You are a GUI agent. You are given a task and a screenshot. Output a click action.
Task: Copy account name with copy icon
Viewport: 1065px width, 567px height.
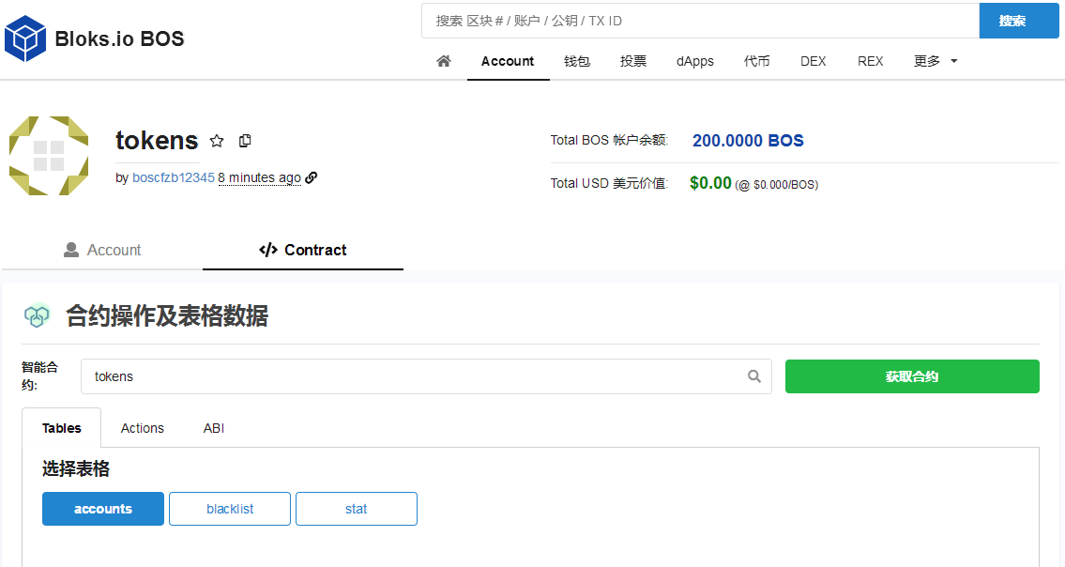tap(245, 141)
